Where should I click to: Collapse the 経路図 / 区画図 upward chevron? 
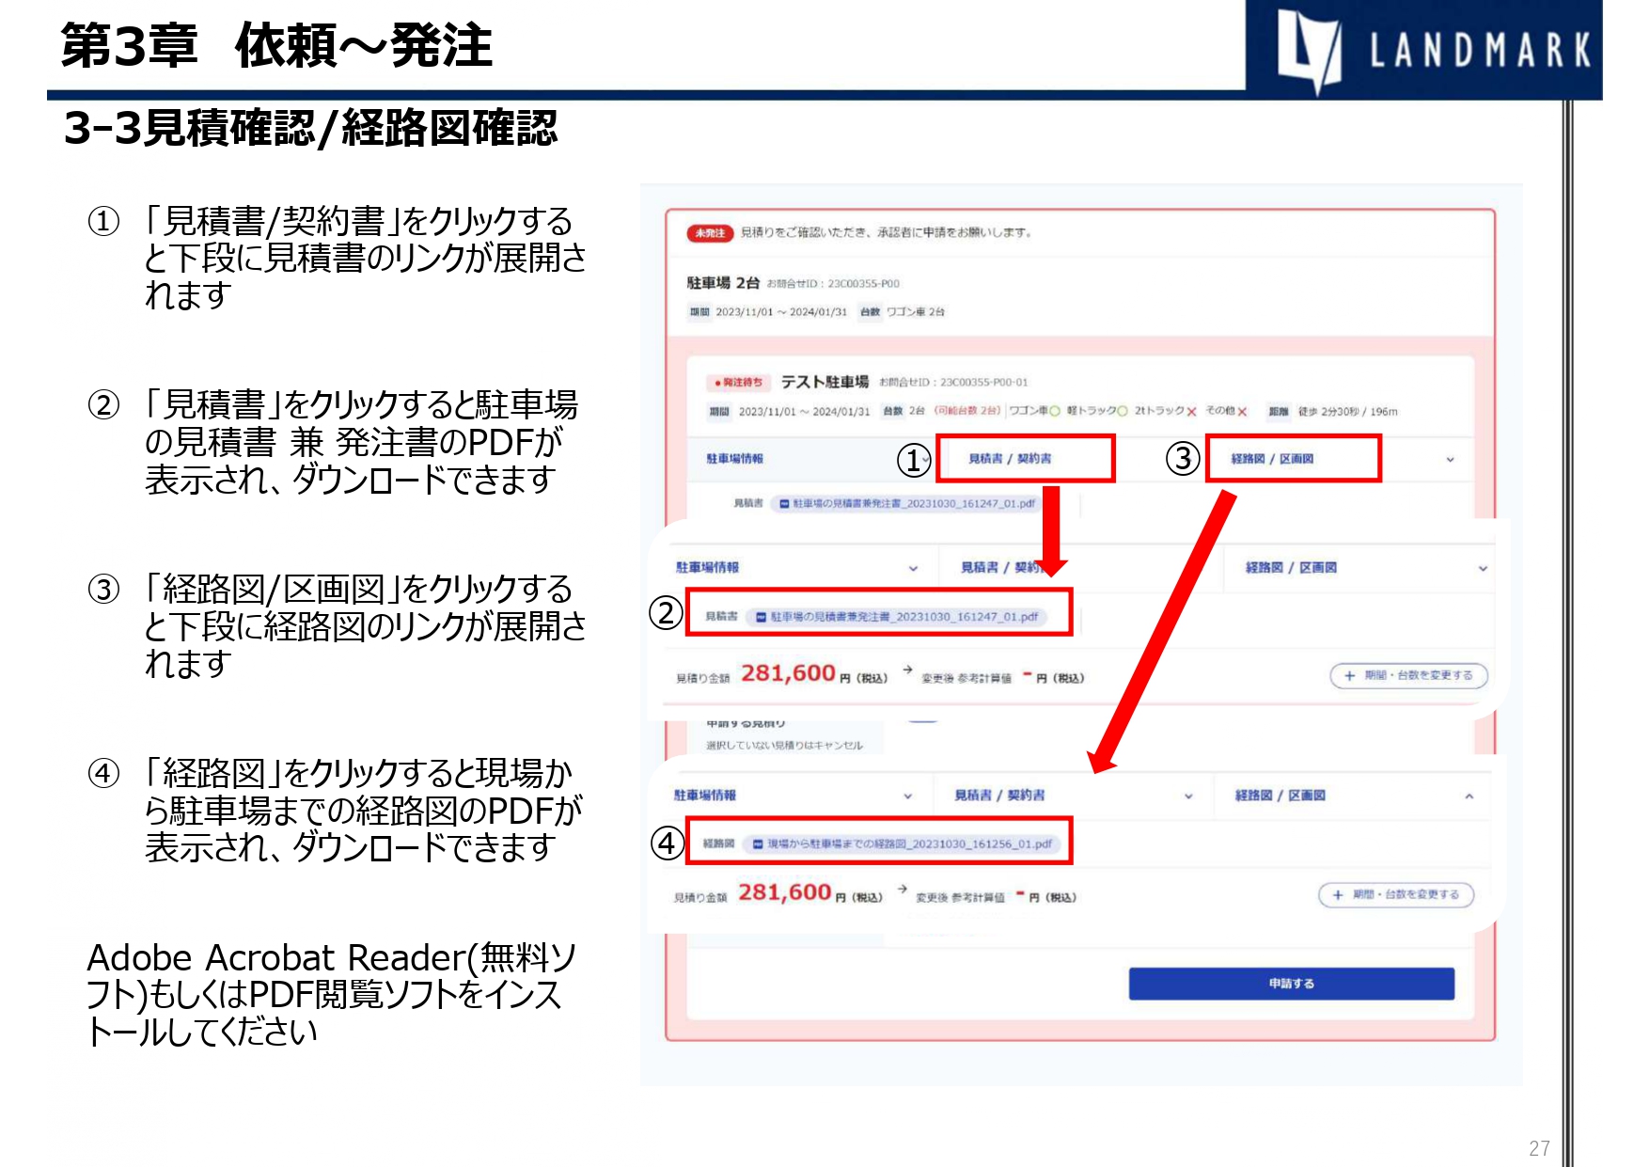tap(1469, 796)
